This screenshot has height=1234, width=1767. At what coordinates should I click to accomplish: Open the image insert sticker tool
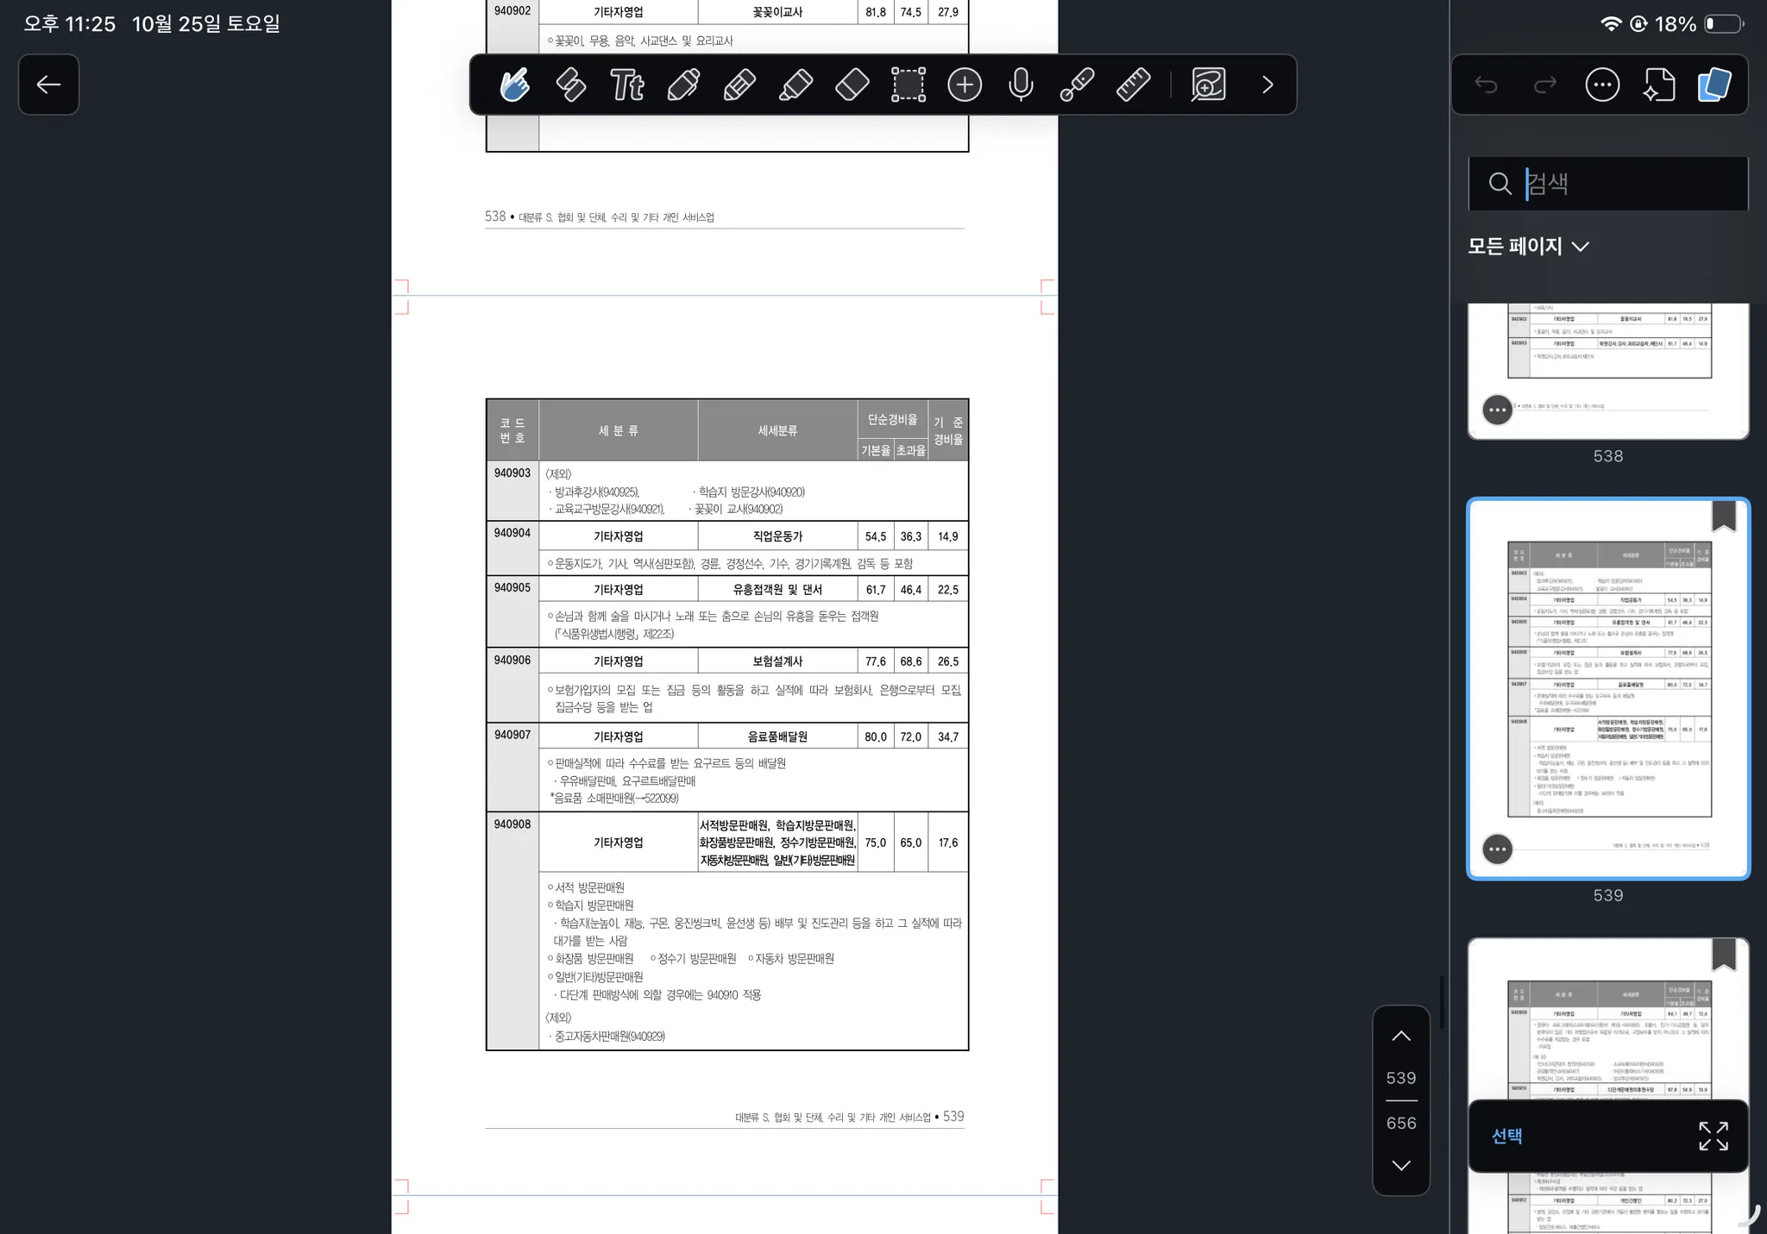point(1208,85)
